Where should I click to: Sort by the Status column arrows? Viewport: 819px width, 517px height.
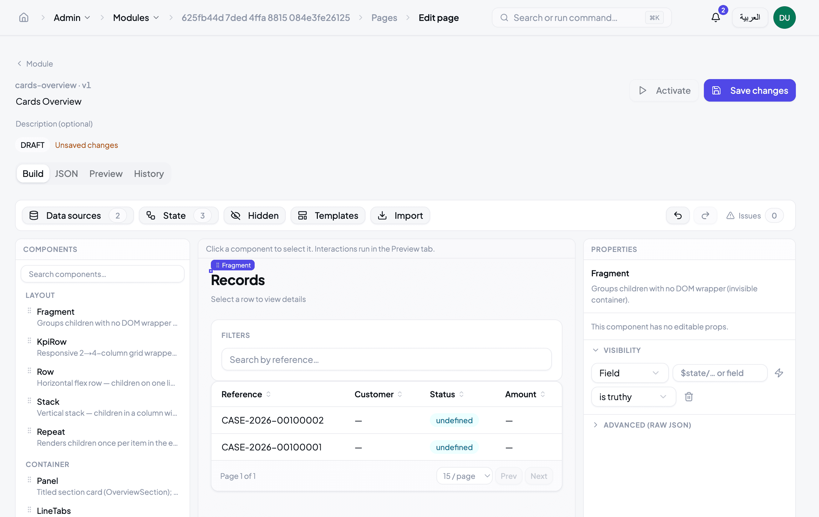461,394
